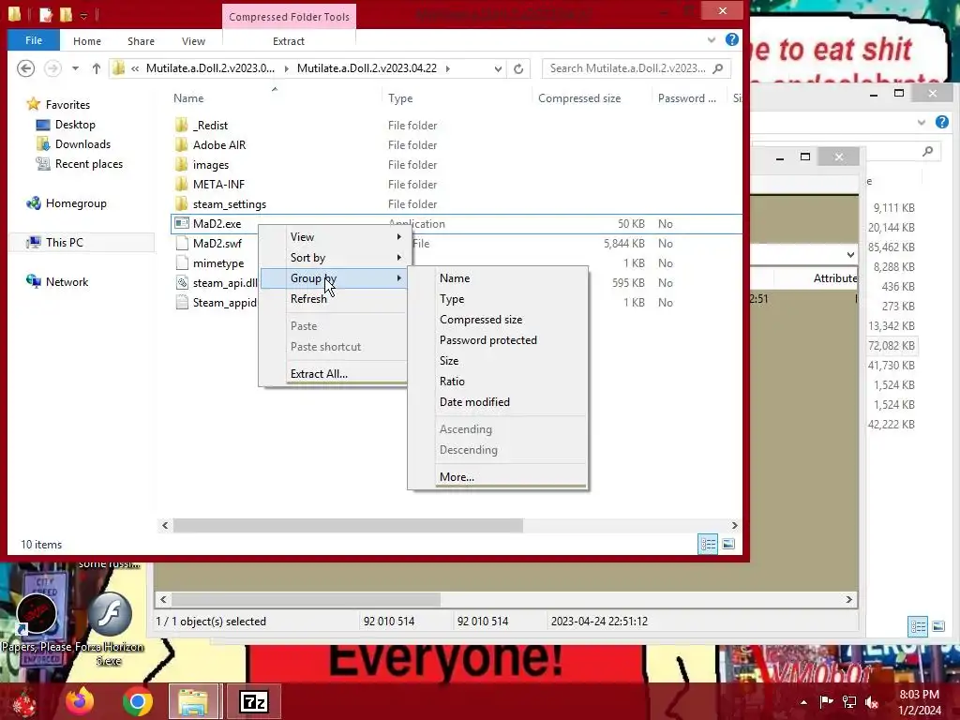The image size is (960, 720).
Task: Open the Share ribbon tab
Action: [x=141, y=41]
